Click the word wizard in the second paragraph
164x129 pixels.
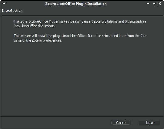(x=26, y=36)
